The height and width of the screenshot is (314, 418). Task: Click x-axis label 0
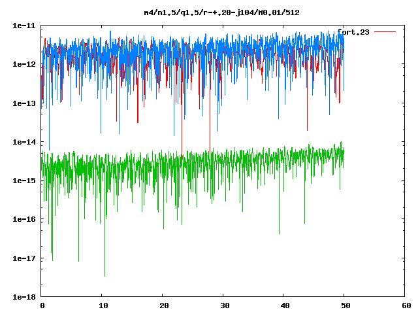42,305
